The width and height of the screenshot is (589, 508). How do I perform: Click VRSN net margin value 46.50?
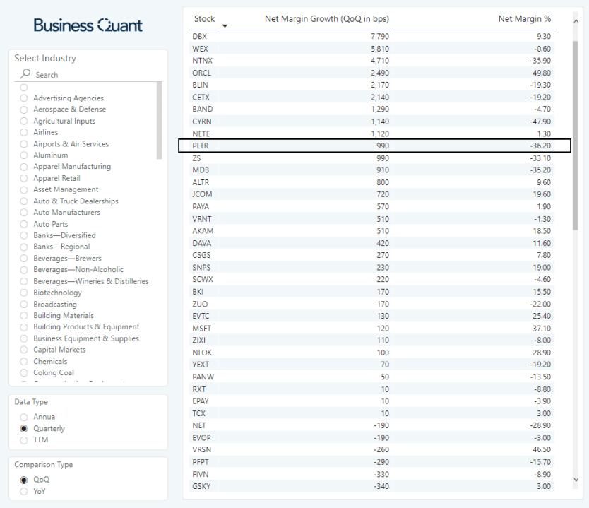click(542, 450)
